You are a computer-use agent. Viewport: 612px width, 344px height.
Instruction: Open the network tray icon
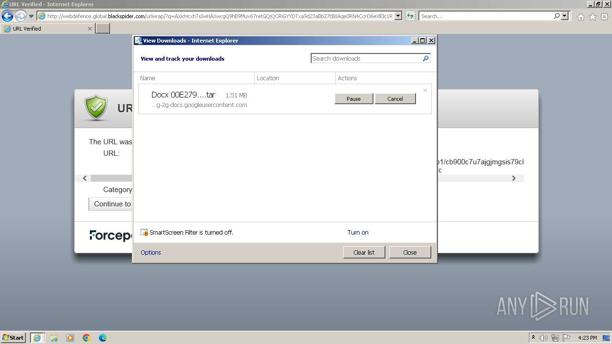coord(555,338)
